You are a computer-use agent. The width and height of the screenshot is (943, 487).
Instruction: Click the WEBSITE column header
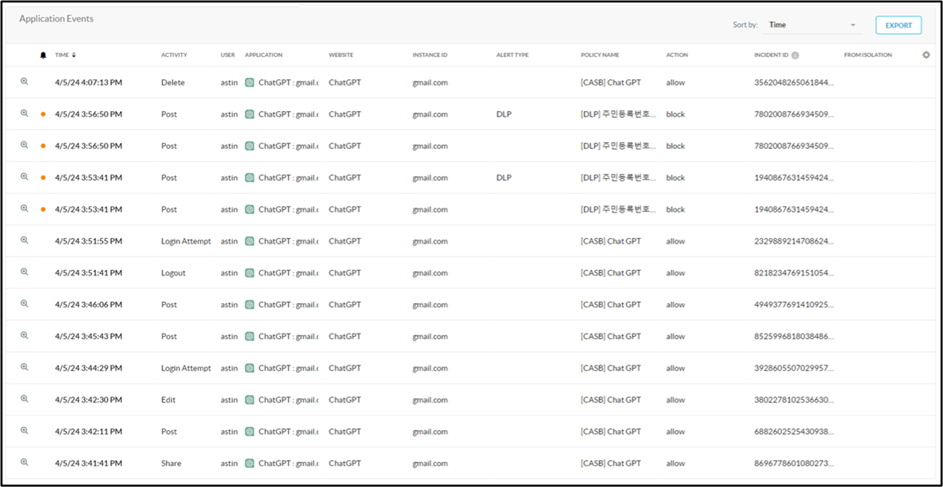341,55
